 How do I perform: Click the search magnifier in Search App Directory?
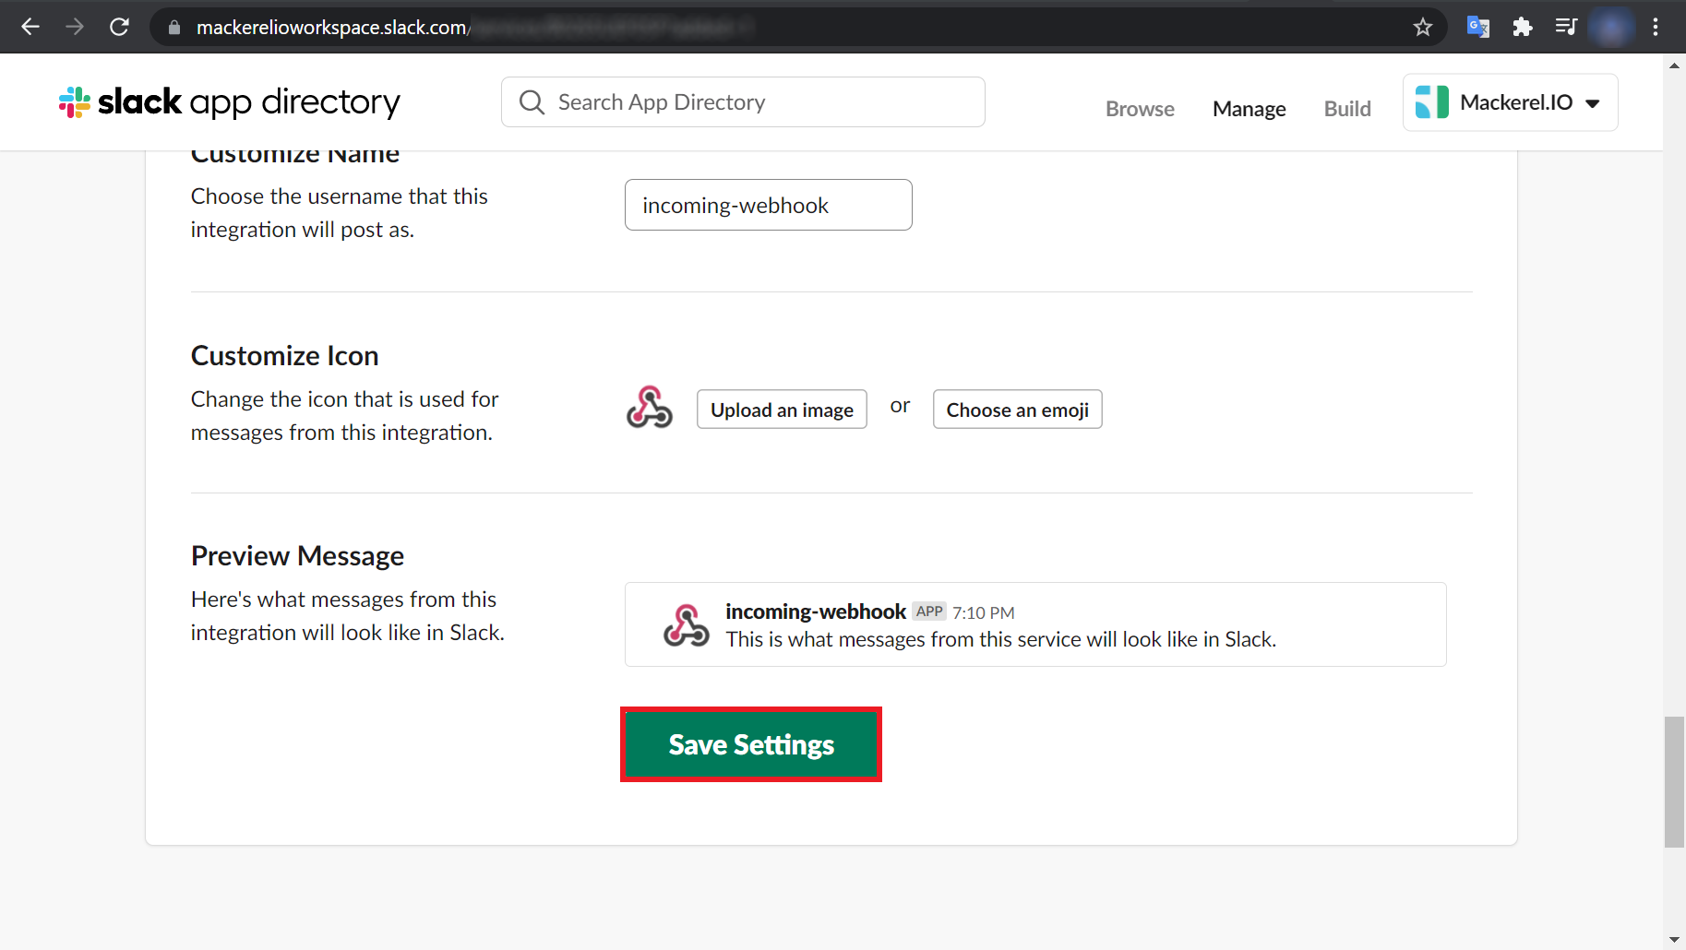pos(532,101)
